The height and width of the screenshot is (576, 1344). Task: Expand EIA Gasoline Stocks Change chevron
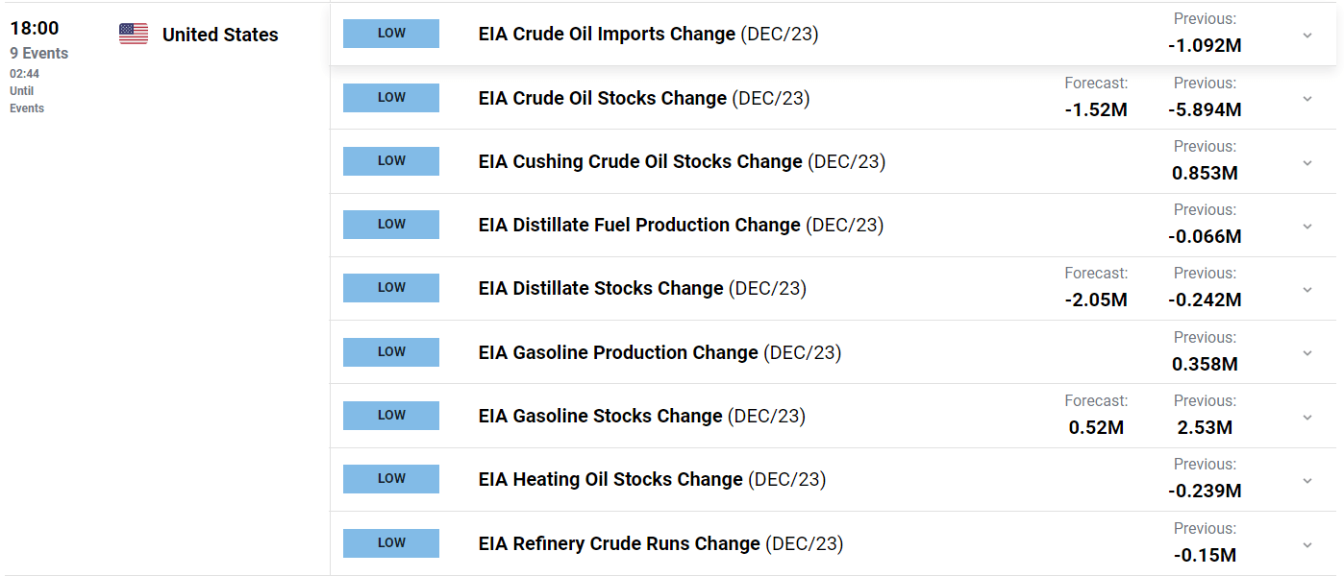(x=1307, y=418)
